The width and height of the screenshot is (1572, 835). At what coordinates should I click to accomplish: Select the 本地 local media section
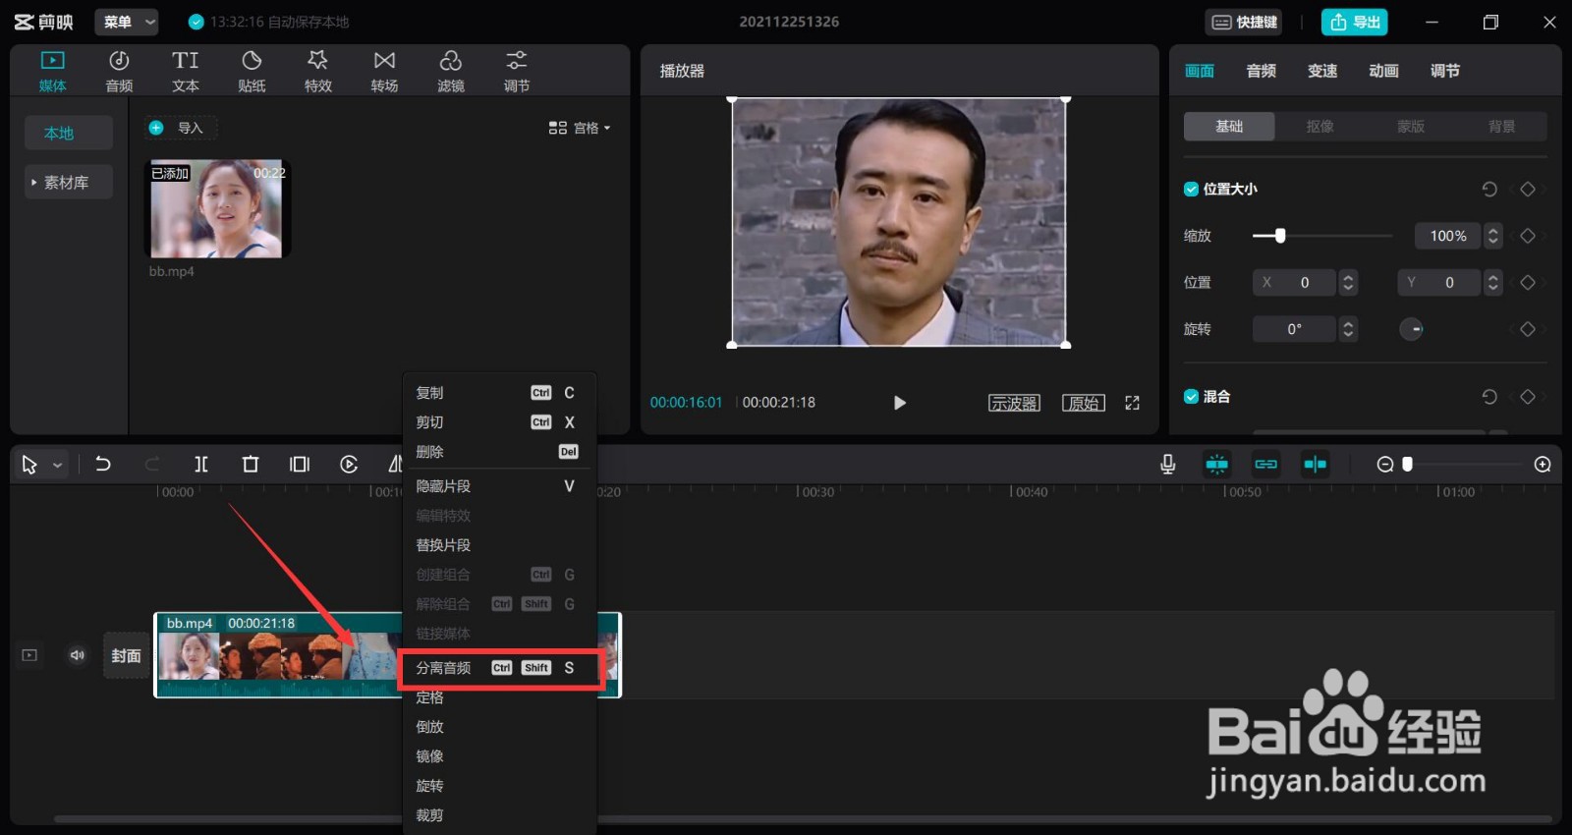(x=69, y=133)
